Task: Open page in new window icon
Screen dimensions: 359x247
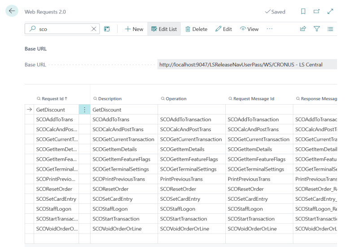Action: click(317, 12)
